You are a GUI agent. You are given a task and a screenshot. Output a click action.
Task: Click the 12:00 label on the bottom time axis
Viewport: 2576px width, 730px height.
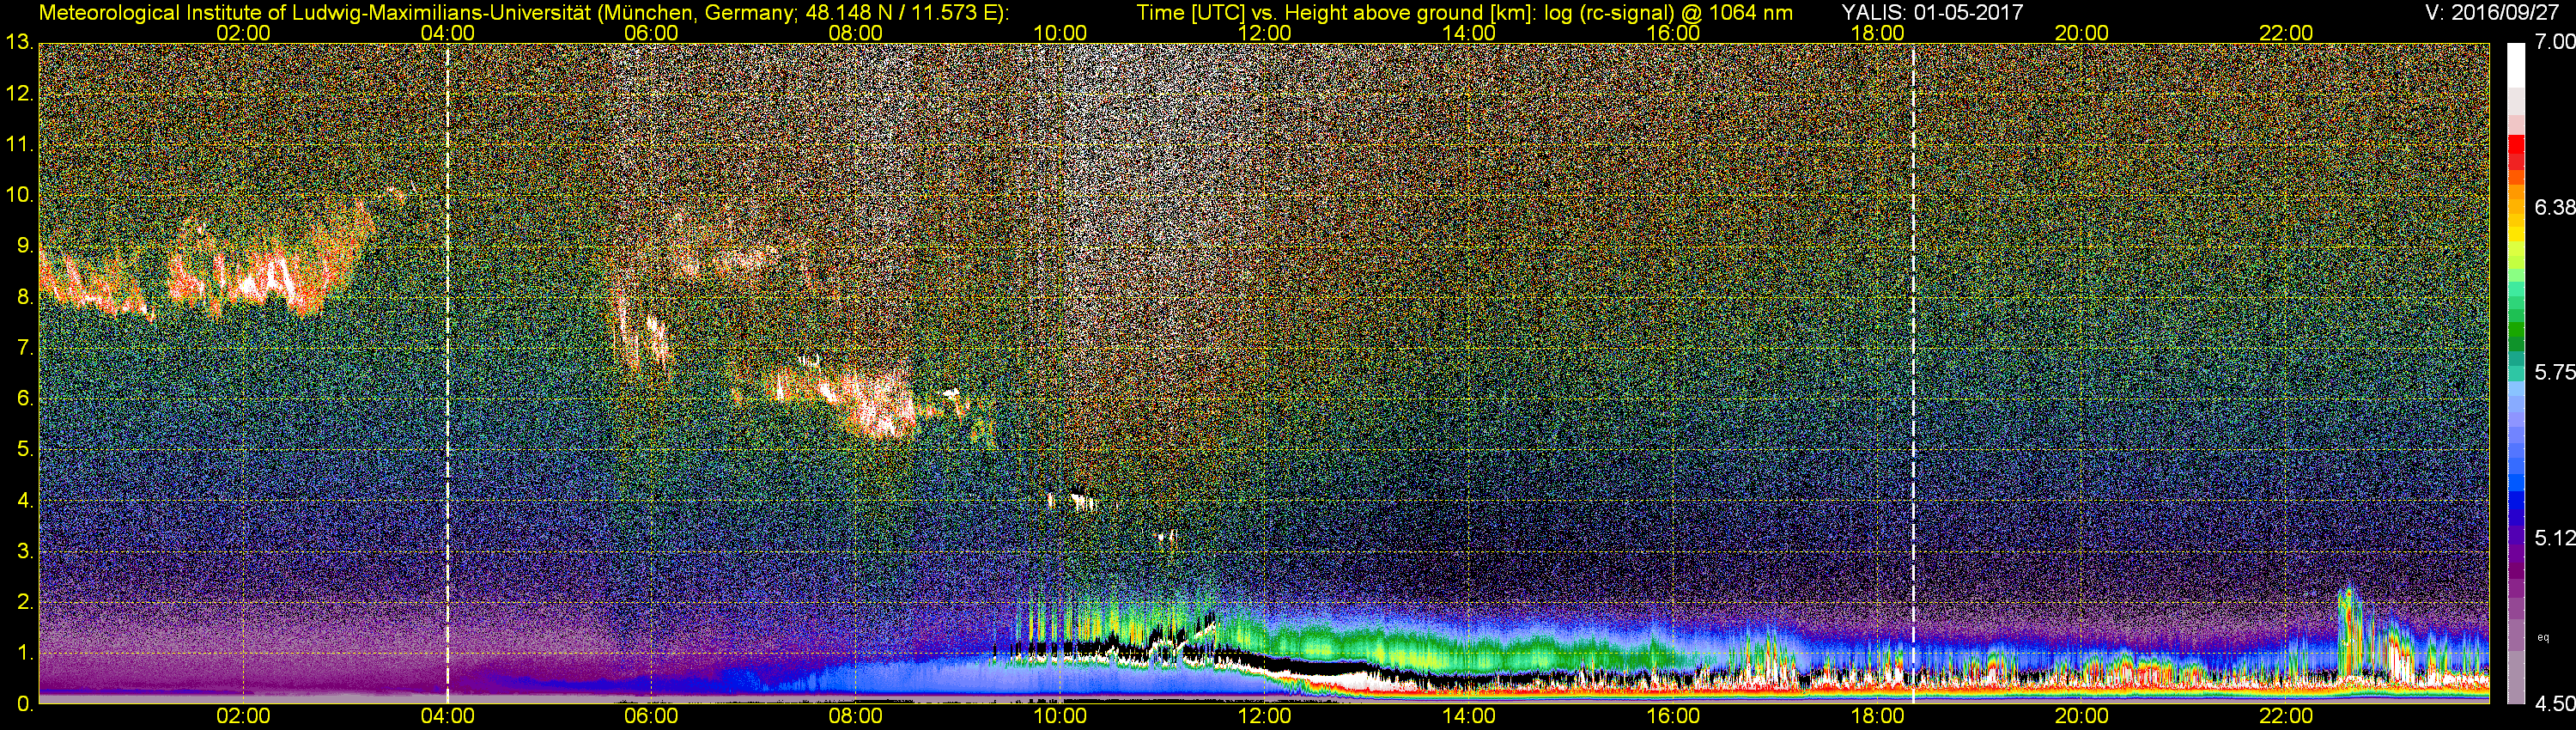[1264, 716]
